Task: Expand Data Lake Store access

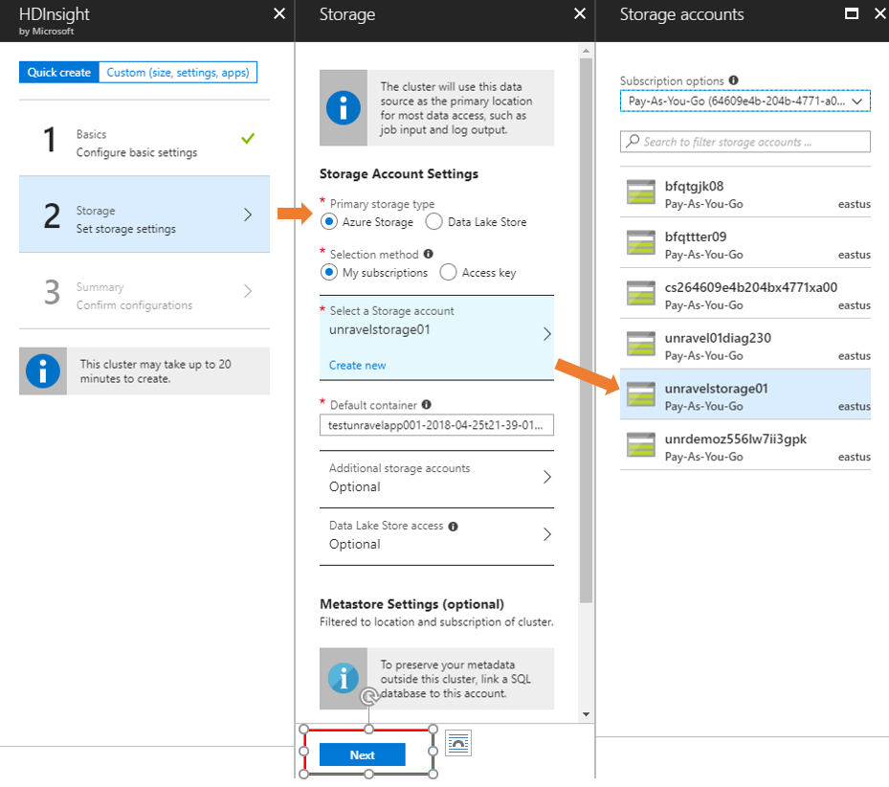Action: pos(436,535)
